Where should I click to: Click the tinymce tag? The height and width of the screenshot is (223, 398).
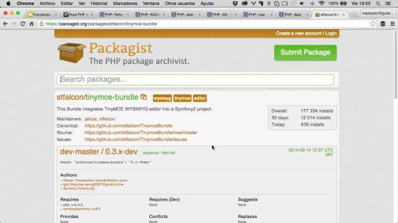(182, 98)
